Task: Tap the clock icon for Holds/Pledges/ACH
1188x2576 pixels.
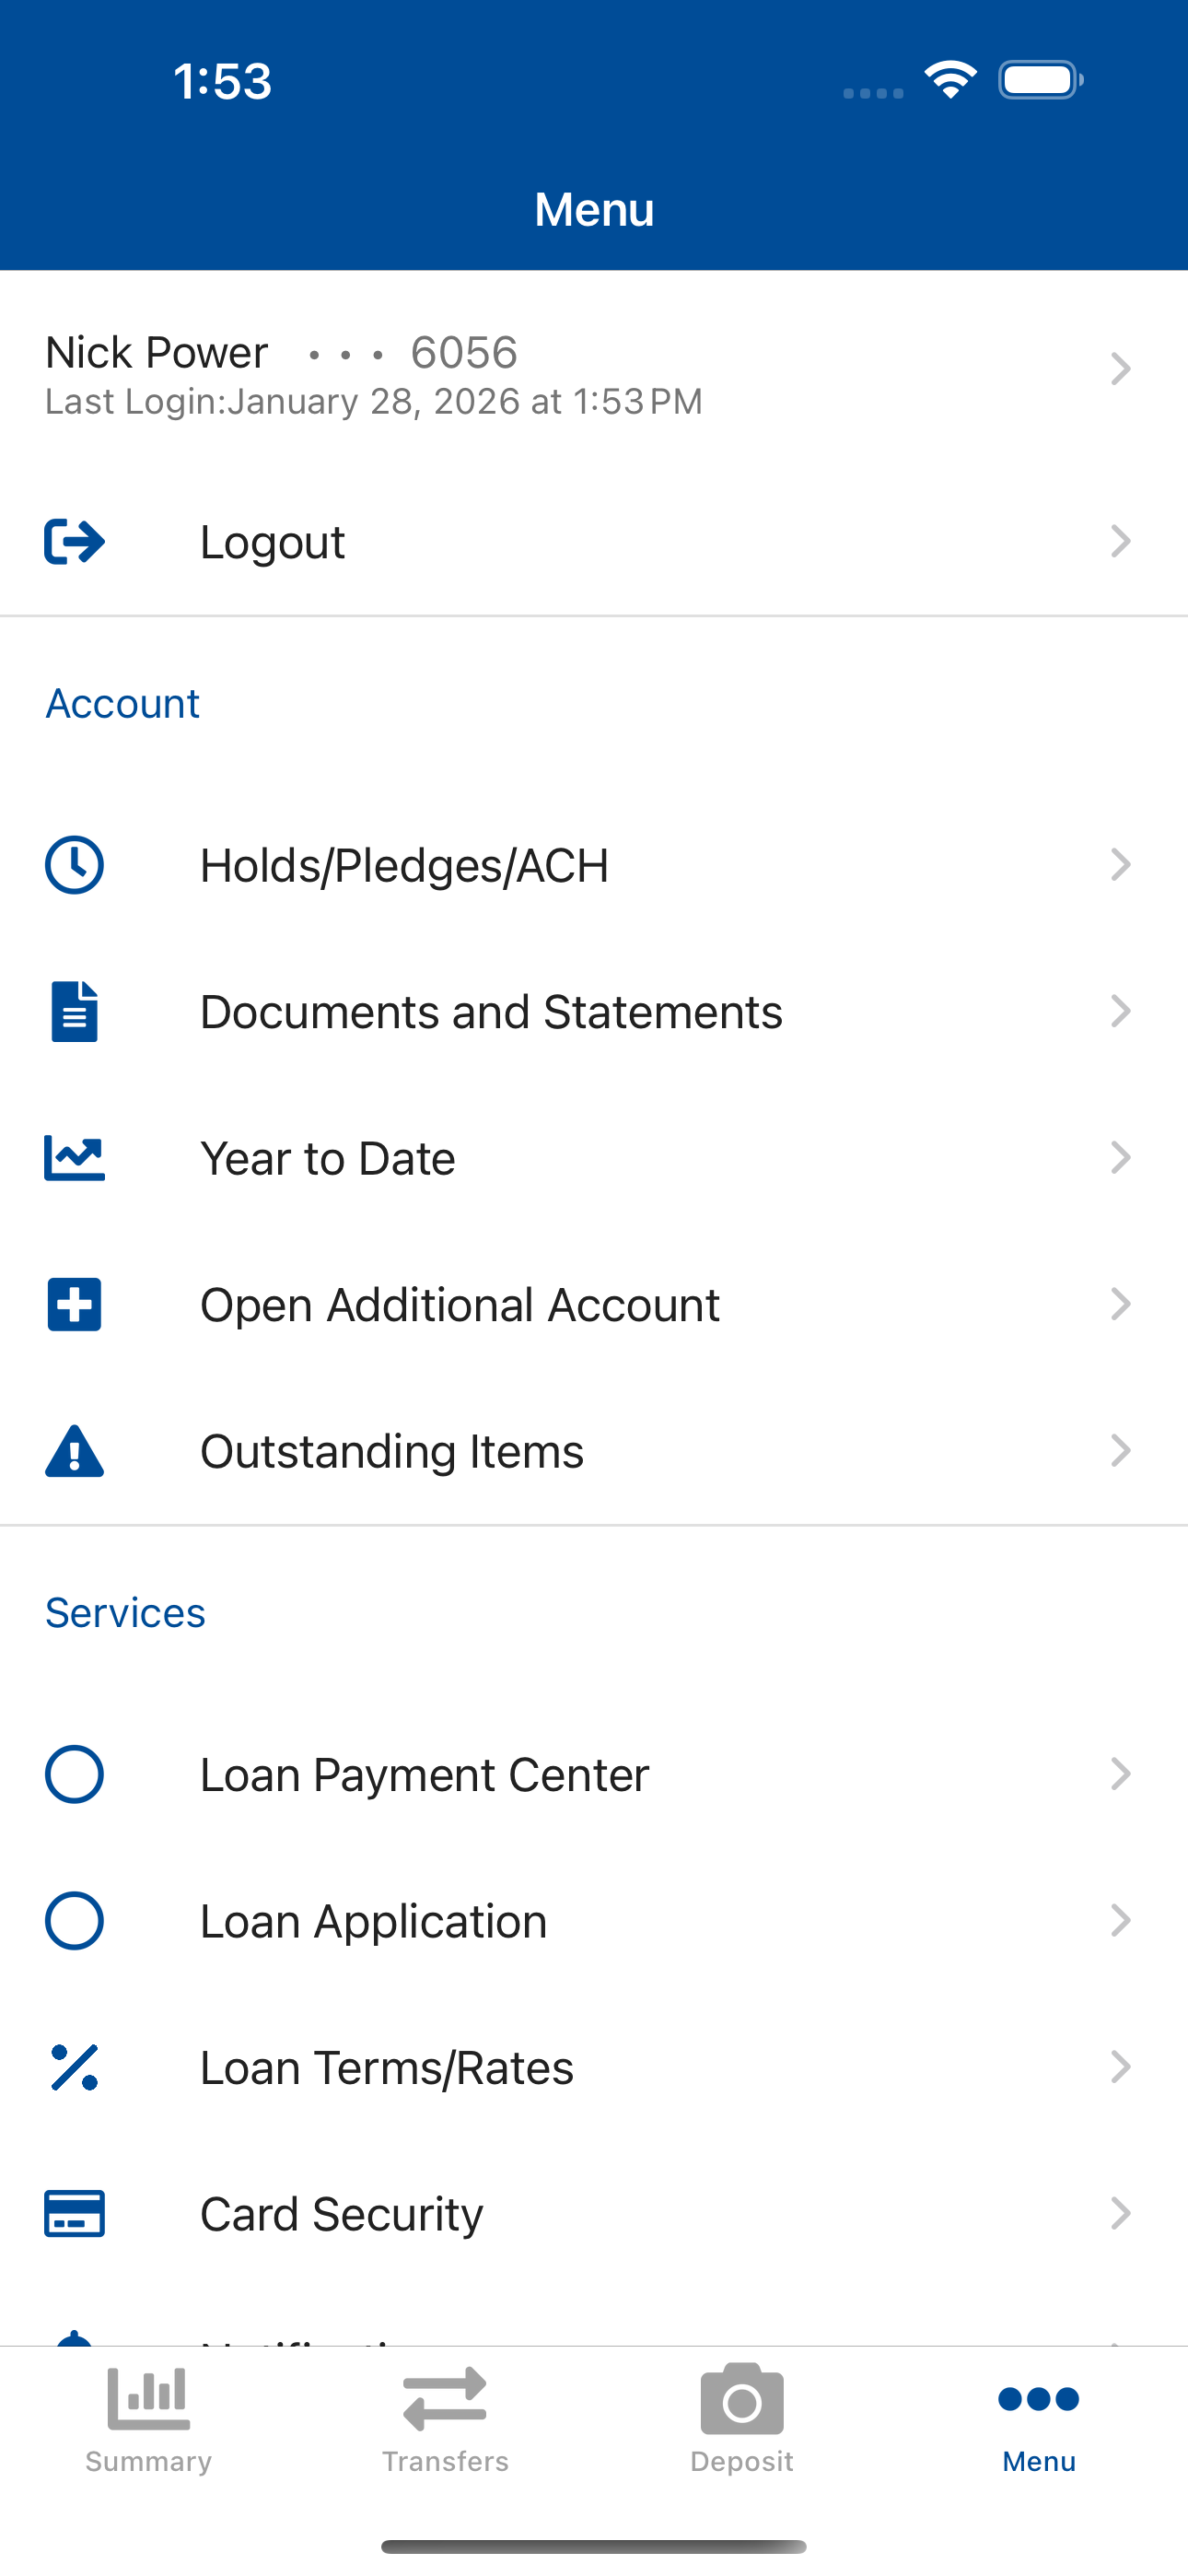Action: pos(74,865)
